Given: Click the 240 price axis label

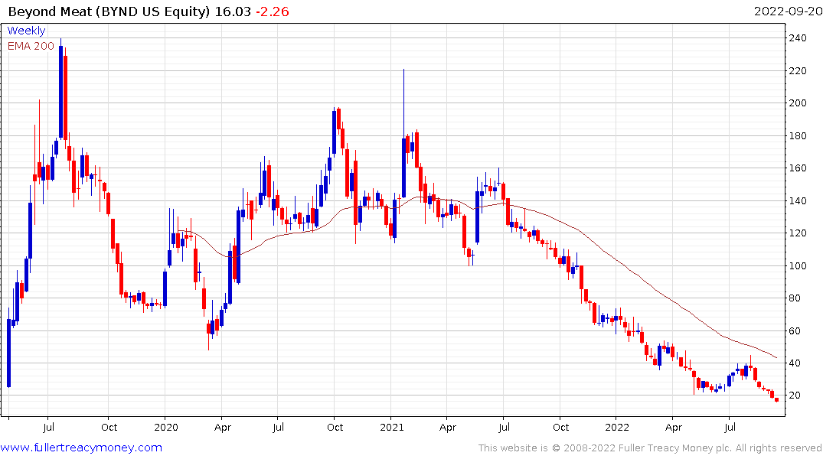Looking at the screenshot, I should point(798,37).
